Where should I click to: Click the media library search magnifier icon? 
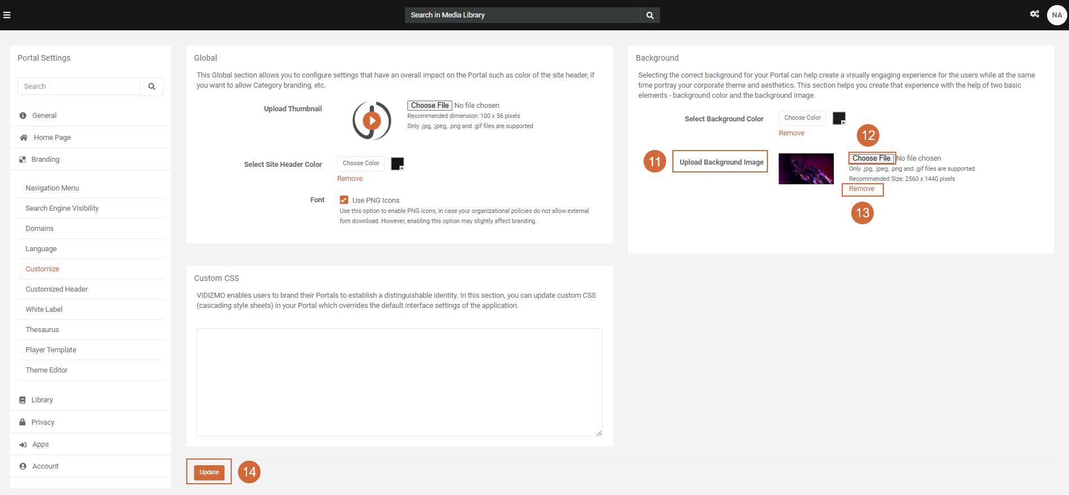click(650, 15)
